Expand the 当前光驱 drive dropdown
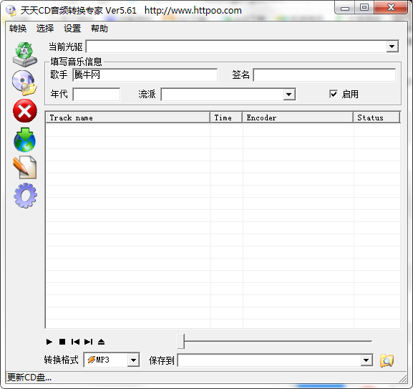 pos(392,47)
